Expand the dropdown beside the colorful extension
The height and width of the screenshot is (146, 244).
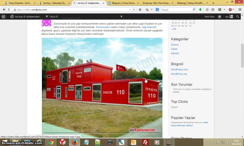click(224, 10)
